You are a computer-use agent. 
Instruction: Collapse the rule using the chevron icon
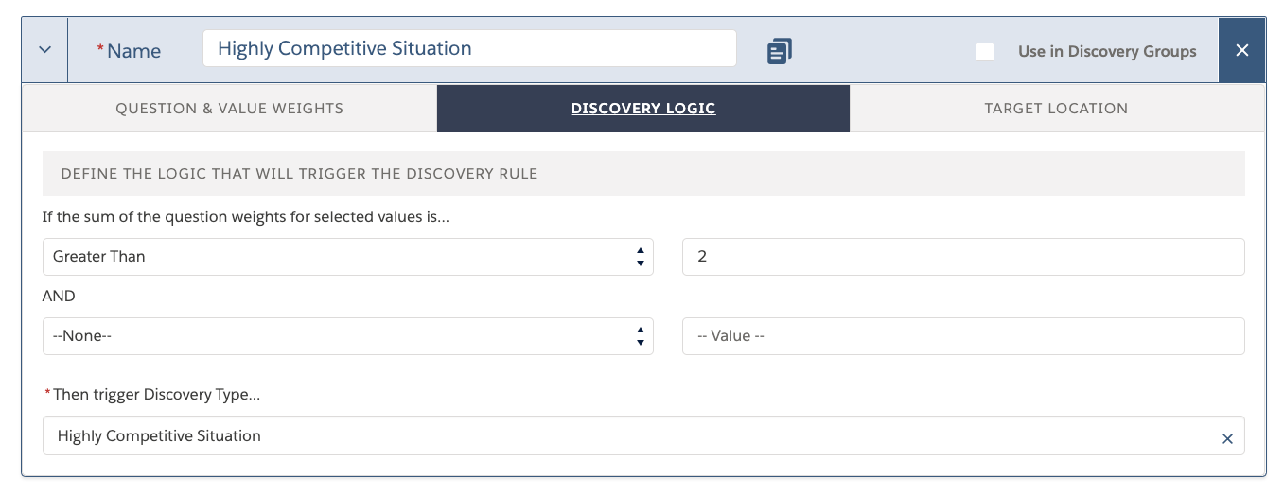[44, 50]
